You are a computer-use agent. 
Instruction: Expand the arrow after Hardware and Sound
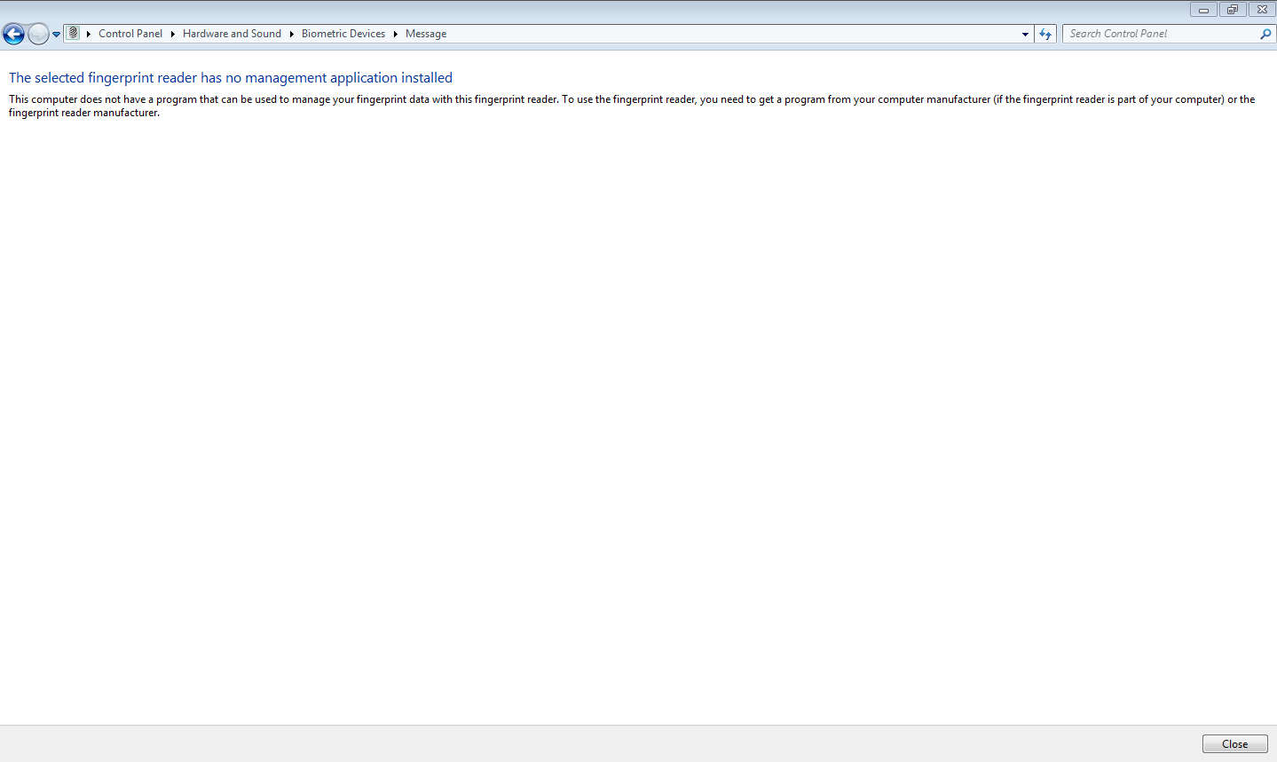click(291, 34)
